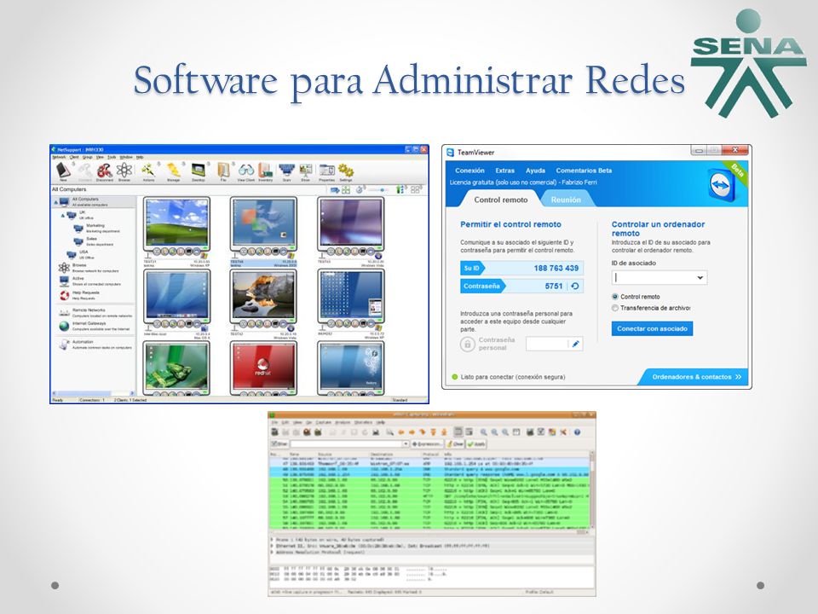Click the View Client glasses icon
818x614 pixels.
(245, 171)
